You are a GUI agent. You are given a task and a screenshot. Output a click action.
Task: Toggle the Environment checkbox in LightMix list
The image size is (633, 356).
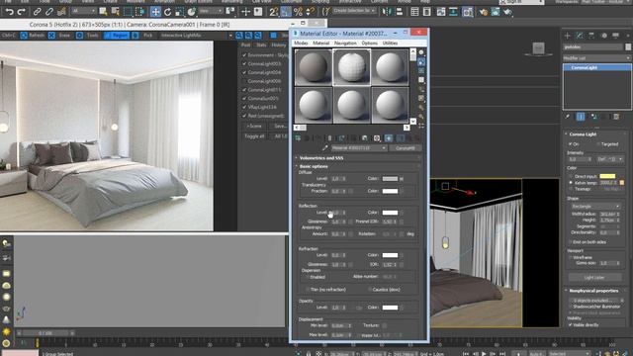tap(244, 55)
